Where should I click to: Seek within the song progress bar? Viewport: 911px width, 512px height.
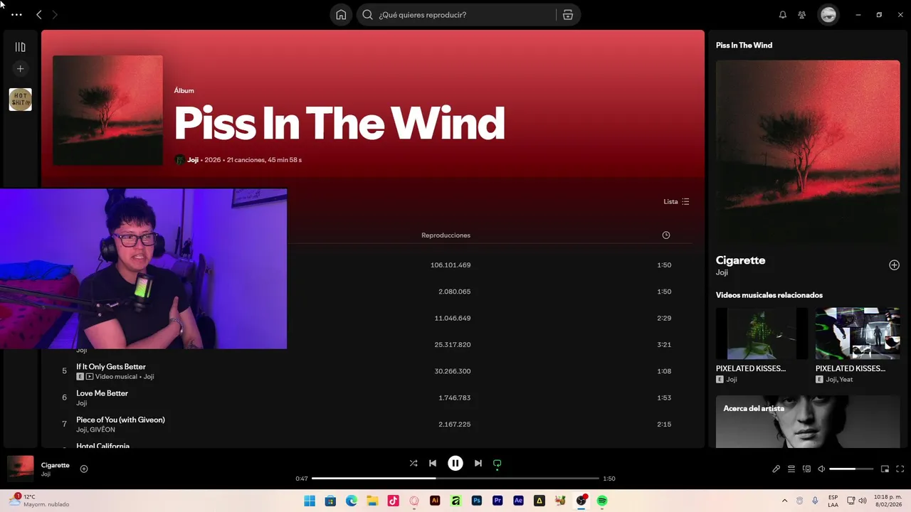click(455, 479)
